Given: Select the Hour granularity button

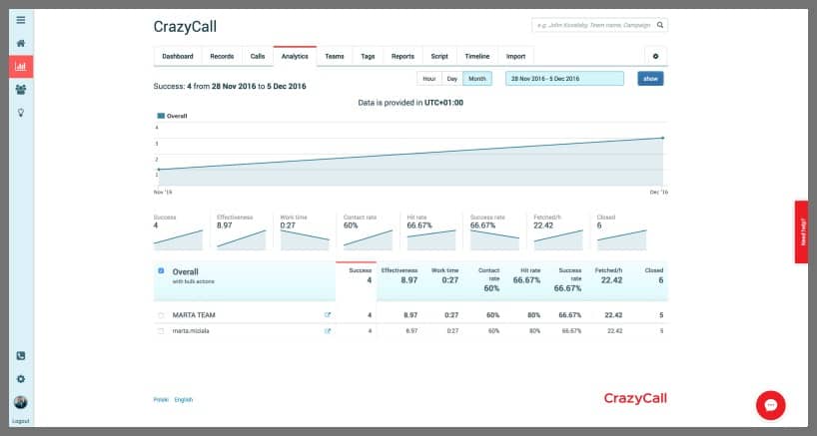Looking at the screenshot, I should pos(428,78).
